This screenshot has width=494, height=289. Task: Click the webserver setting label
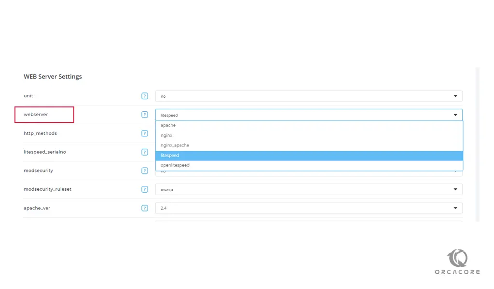point(36,115)
